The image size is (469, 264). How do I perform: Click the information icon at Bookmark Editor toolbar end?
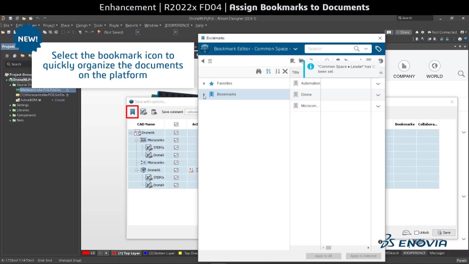[381, 61]
